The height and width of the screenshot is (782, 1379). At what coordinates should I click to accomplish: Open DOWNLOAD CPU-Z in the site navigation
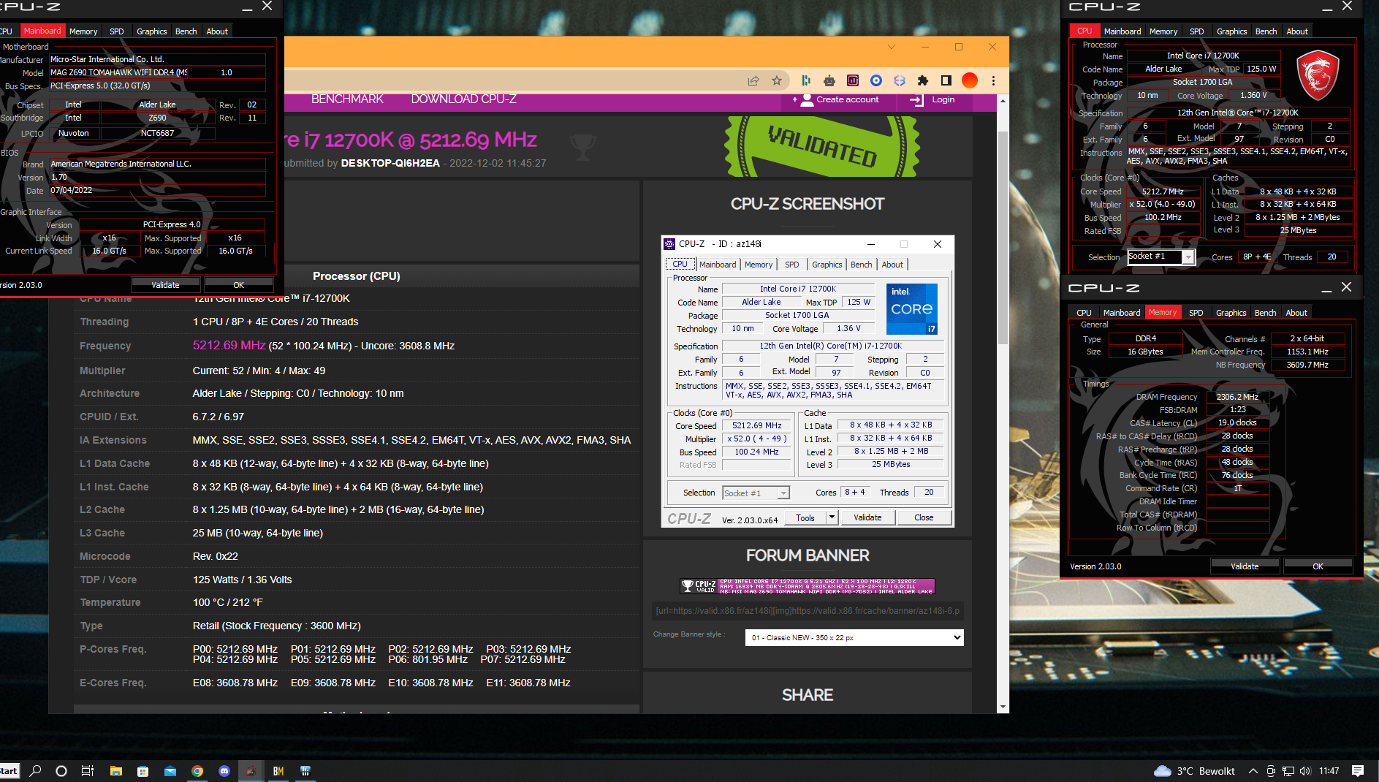[463, 99]
